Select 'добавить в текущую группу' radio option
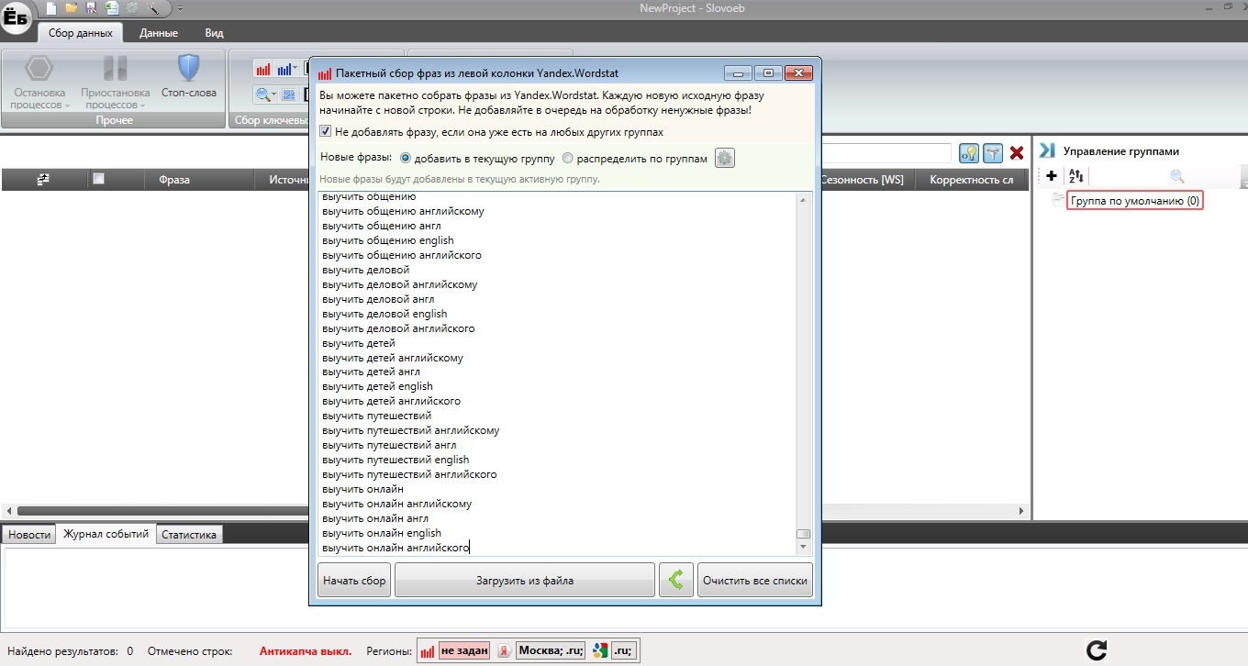This screenshot has height=666, width=1248. (x=407, y=159)
